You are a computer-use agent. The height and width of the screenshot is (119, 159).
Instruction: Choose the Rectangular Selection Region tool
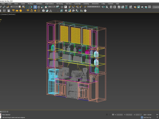coord(27,7)
